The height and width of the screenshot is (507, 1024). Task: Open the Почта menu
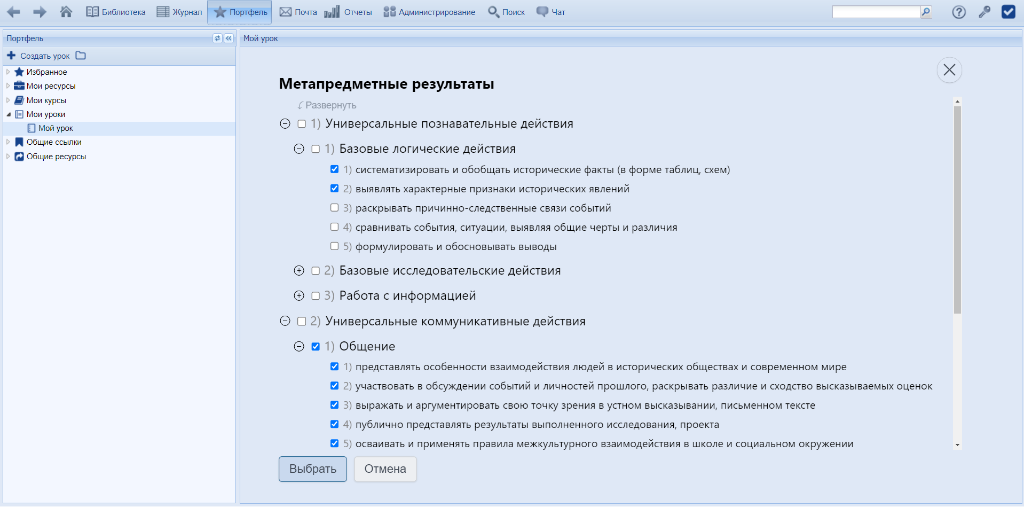coord(298,12)
